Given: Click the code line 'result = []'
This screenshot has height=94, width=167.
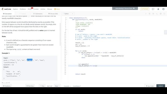Looking at the screenshot, I should 80,43.
